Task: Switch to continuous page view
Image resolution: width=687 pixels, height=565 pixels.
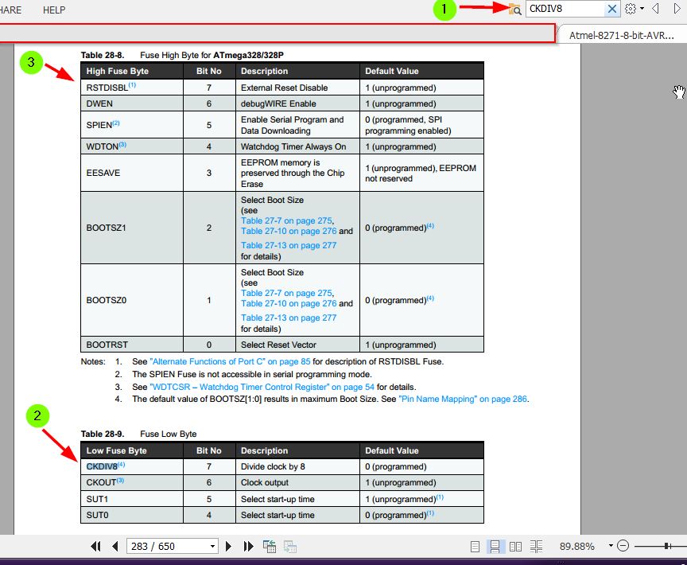Action: (495, 546)
